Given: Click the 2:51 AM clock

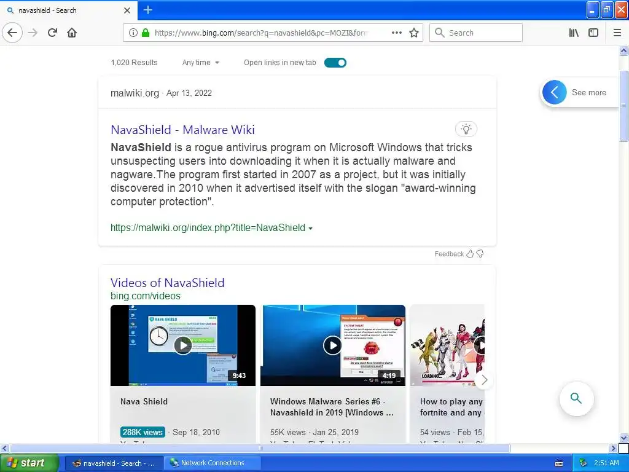Looking at the screenshot, I should 606,463.
